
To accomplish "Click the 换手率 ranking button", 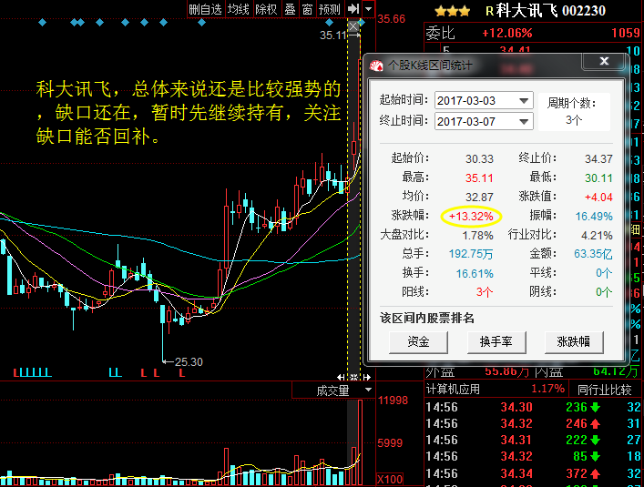I will click(x=496, y=341).
